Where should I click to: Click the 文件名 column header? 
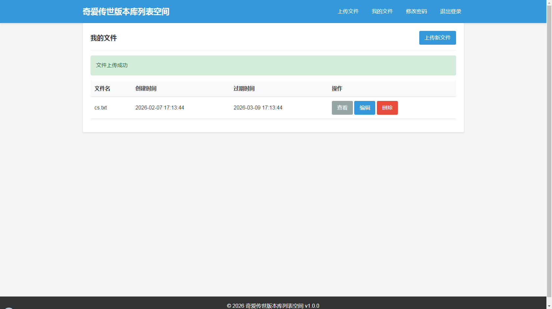(102, 89)
